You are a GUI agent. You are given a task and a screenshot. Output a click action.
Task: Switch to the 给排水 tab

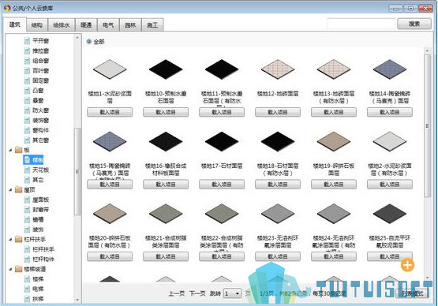click(x=62, y=25)
